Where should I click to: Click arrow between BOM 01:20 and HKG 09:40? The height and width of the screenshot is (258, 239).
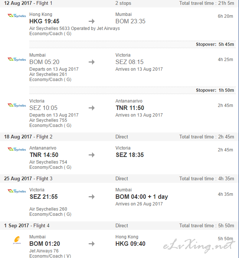92,244
